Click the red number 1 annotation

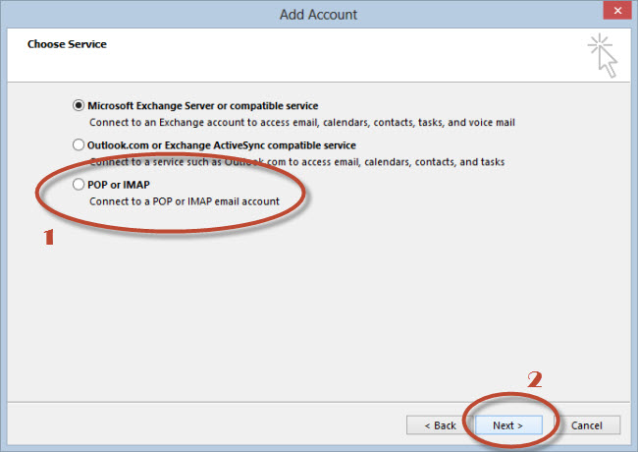49,237
